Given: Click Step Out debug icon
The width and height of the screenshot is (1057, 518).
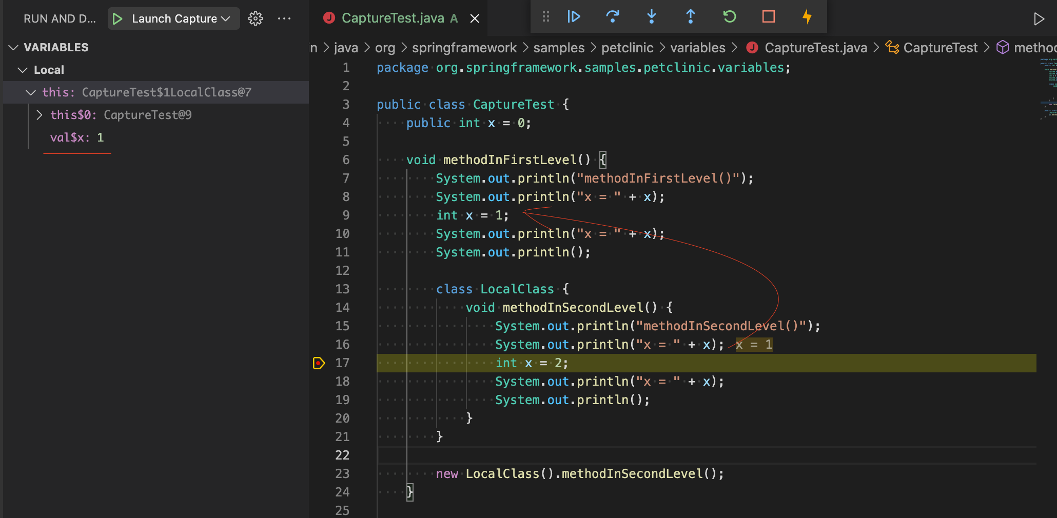Looking at the screenshot, I should 691,17.
